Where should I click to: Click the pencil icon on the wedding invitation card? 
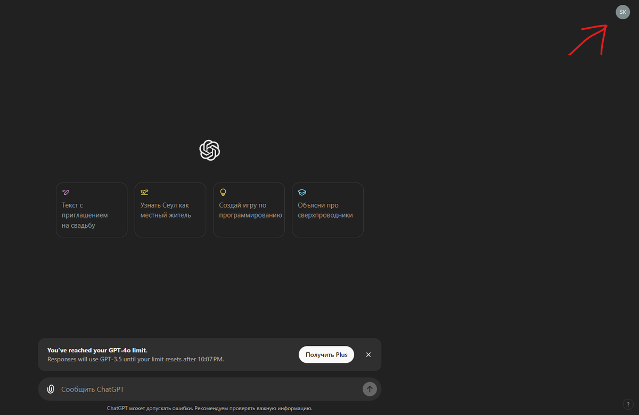(x=66, y=192)
